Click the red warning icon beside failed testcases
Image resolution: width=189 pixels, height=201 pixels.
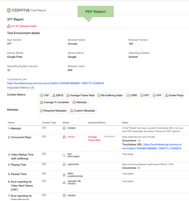click(9, 26)
